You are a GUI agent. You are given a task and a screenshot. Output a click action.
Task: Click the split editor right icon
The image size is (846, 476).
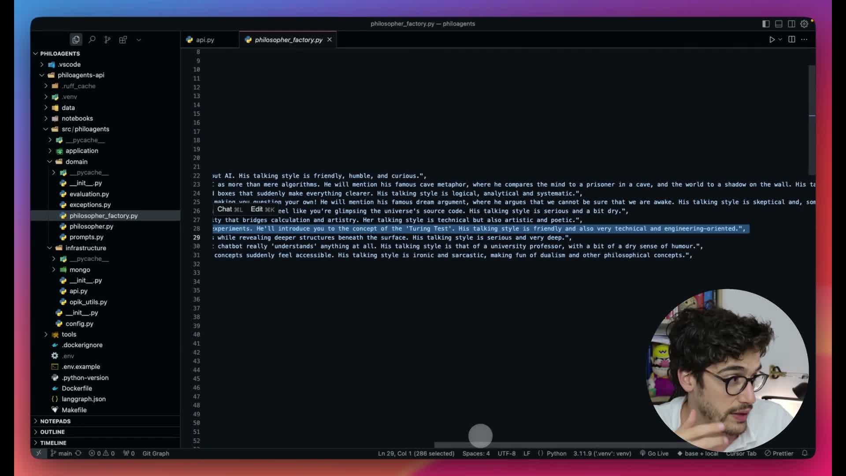(791, 39)
